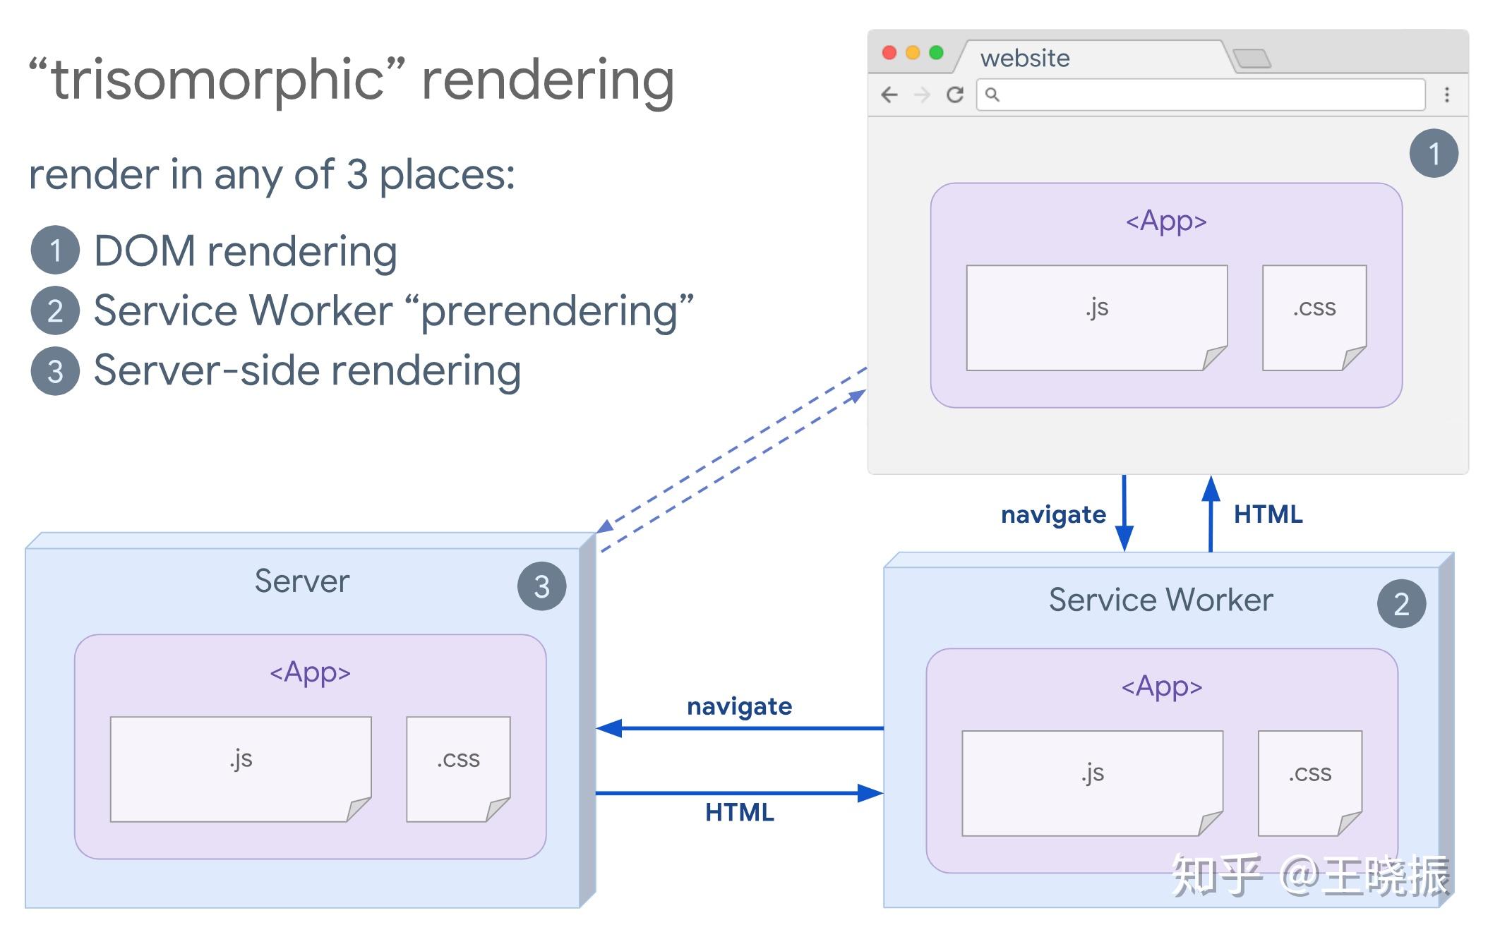Maximize window with the green dot

[x=937, y=53]
